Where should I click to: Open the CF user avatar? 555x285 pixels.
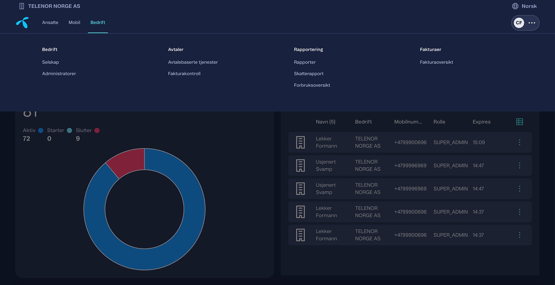pos(519,23)
